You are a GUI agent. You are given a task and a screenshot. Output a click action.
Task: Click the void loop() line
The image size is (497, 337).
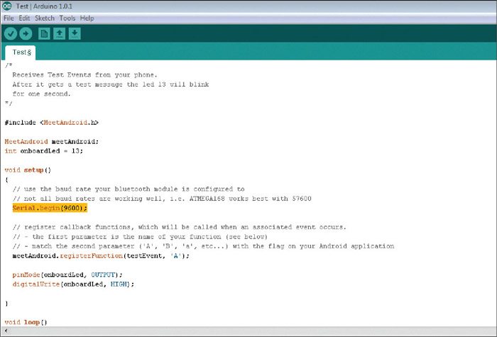(x=26, y=322)
